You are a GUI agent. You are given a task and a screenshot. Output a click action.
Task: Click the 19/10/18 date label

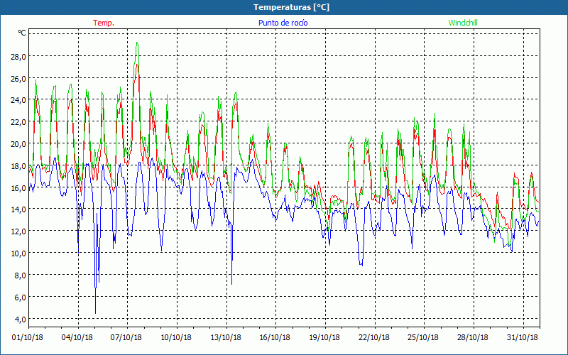pos(324,338)
